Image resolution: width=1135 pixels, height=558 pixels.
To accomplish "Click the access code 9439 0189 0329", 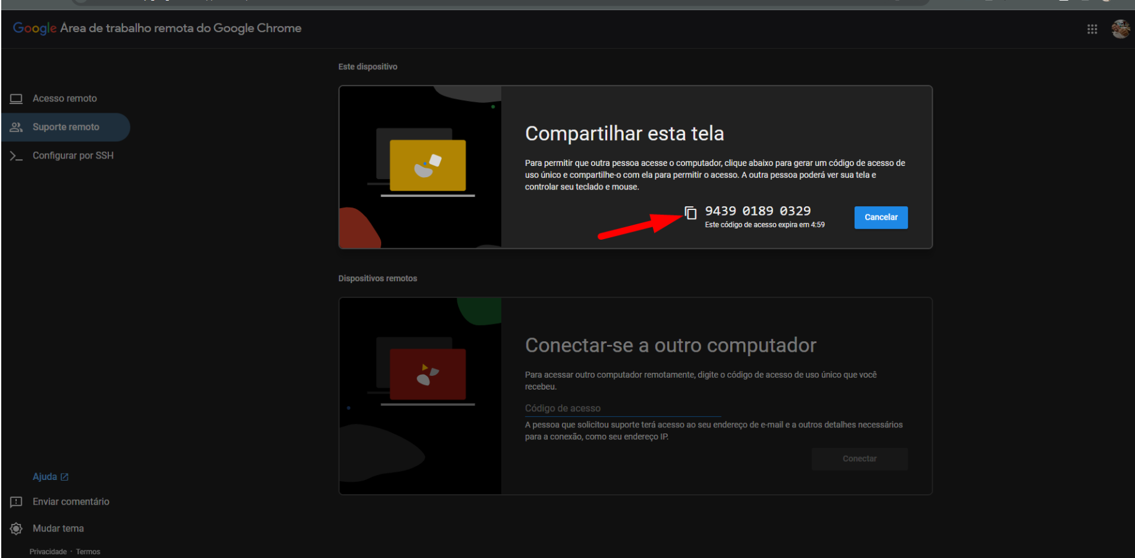I will [757, 211].
